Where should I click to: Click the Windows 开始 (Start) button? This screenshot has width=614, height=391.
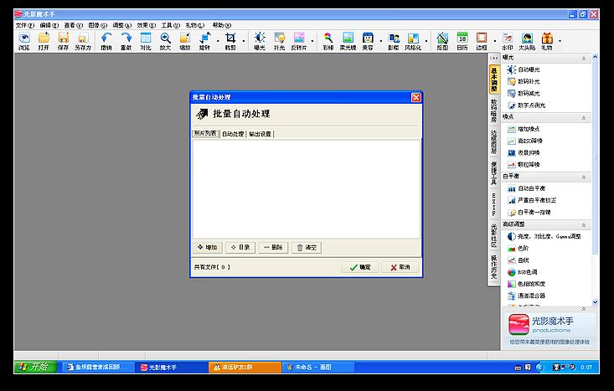[x=34, y=367]
